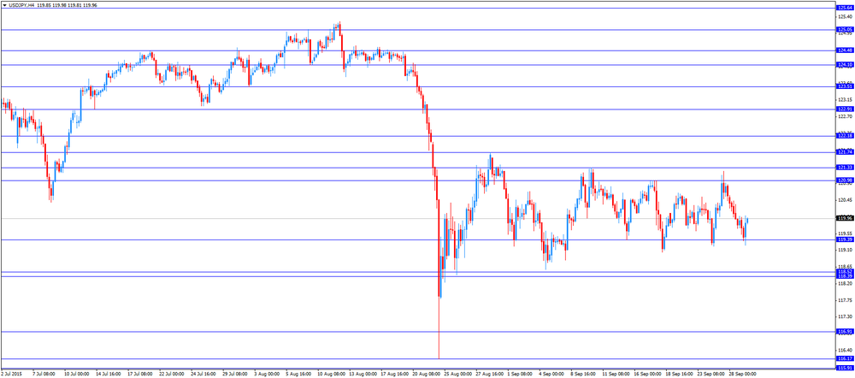Select the 125.64 price level label
855x378 pixels.
(845, 8)
